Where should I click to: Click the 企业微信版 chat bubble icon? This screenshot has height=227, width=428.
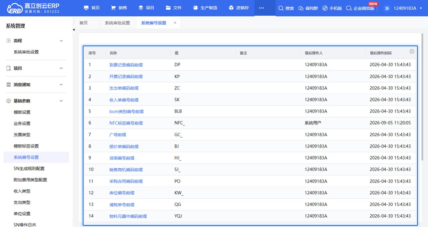349,8
